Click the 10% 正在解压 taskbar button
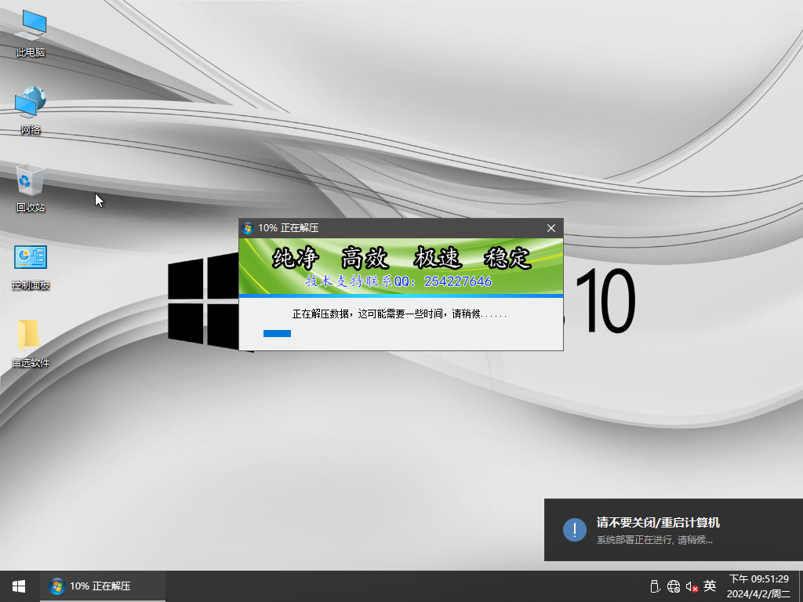 point(102,586)
